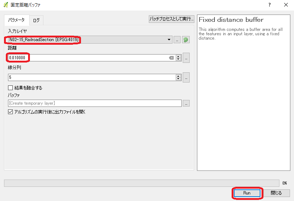Open the help question mark in title bar

(270, 5)
